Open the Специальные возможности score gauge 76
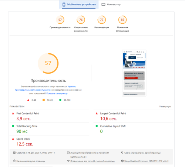 click(x=81, y=20)
